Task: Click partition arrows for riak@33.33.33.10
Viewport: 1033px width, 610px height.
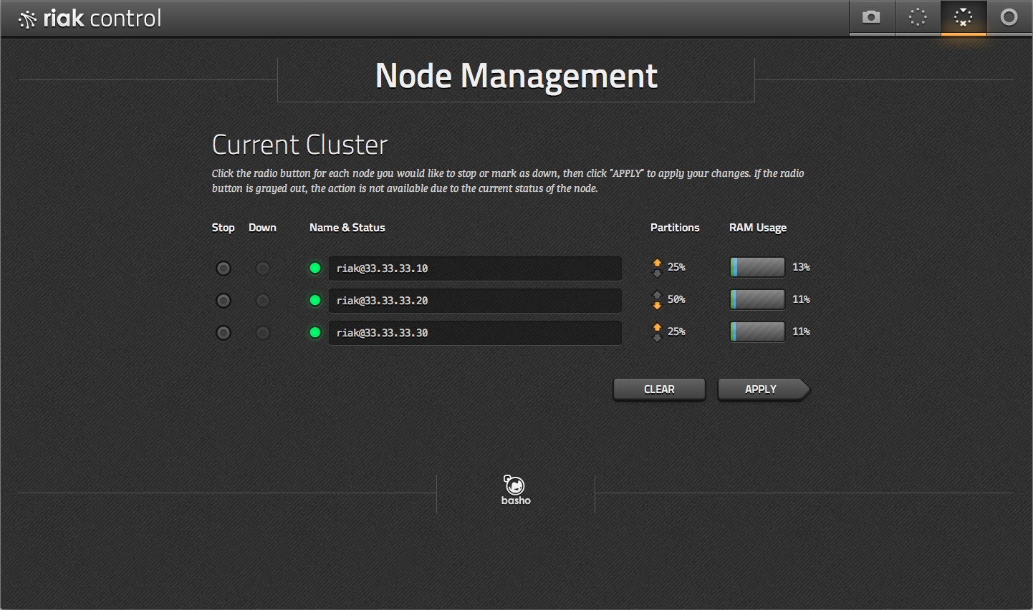Action: tap(657, 268)
